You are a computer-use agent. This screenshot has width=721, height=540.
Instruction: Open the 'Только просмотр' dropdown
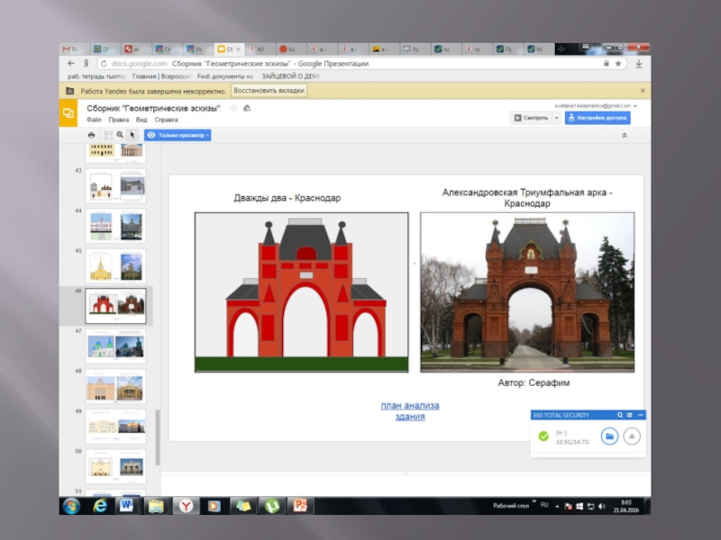(x=178, y=135)
